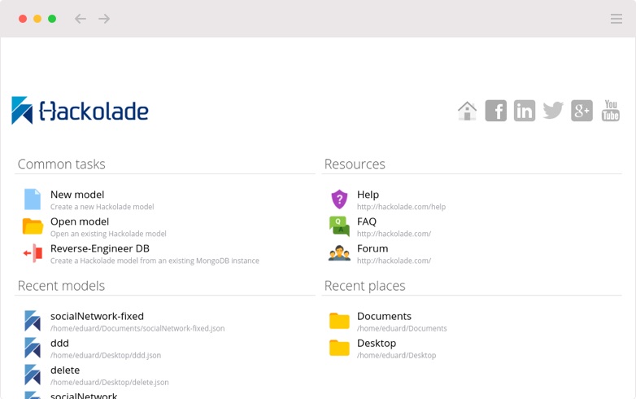Open the Documents recent place
The image size is (636, 399).
pyautogui.click(x=384, y=316)
